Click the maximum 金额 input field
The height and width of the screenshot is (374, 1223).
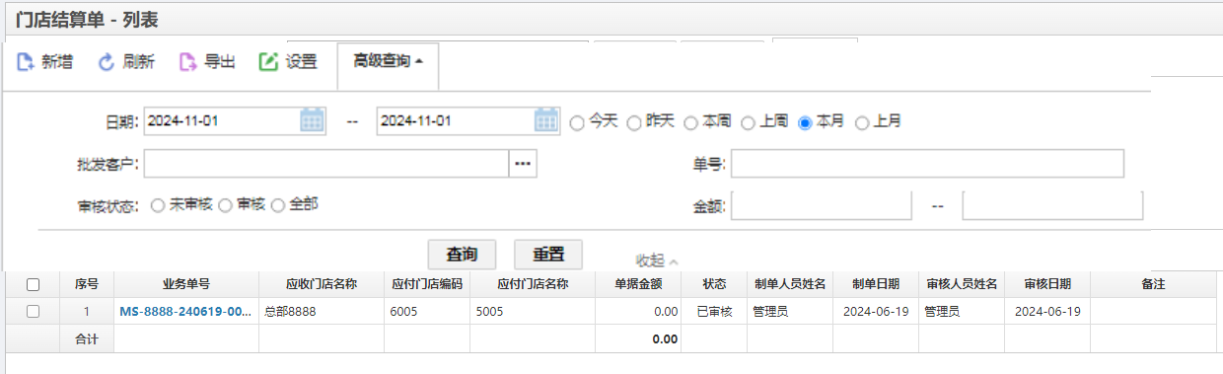1052,205
